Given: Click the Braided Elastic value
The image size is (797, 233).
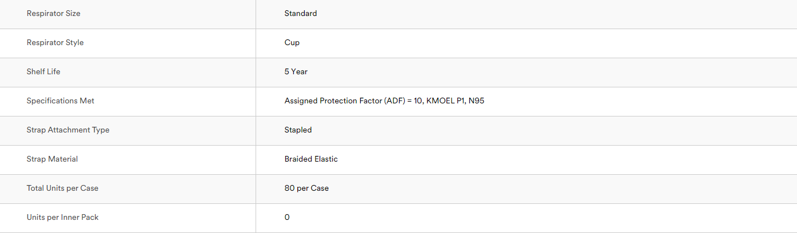Looking at the screenshot, I should tap(311, 159).
